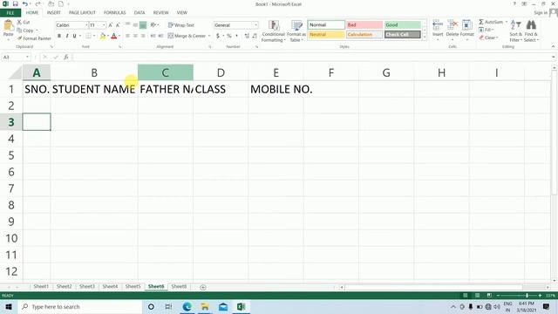Viewport: 558px width, 314px height.
Task: Click the AutoSum sigma icon
Action: coord(481,22)
